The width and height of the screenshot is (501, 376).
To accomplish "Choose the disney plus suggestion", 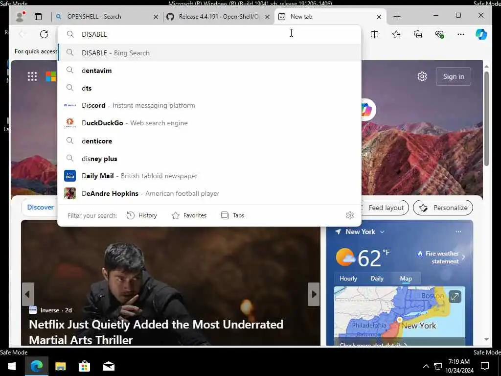I will (209, 158).
